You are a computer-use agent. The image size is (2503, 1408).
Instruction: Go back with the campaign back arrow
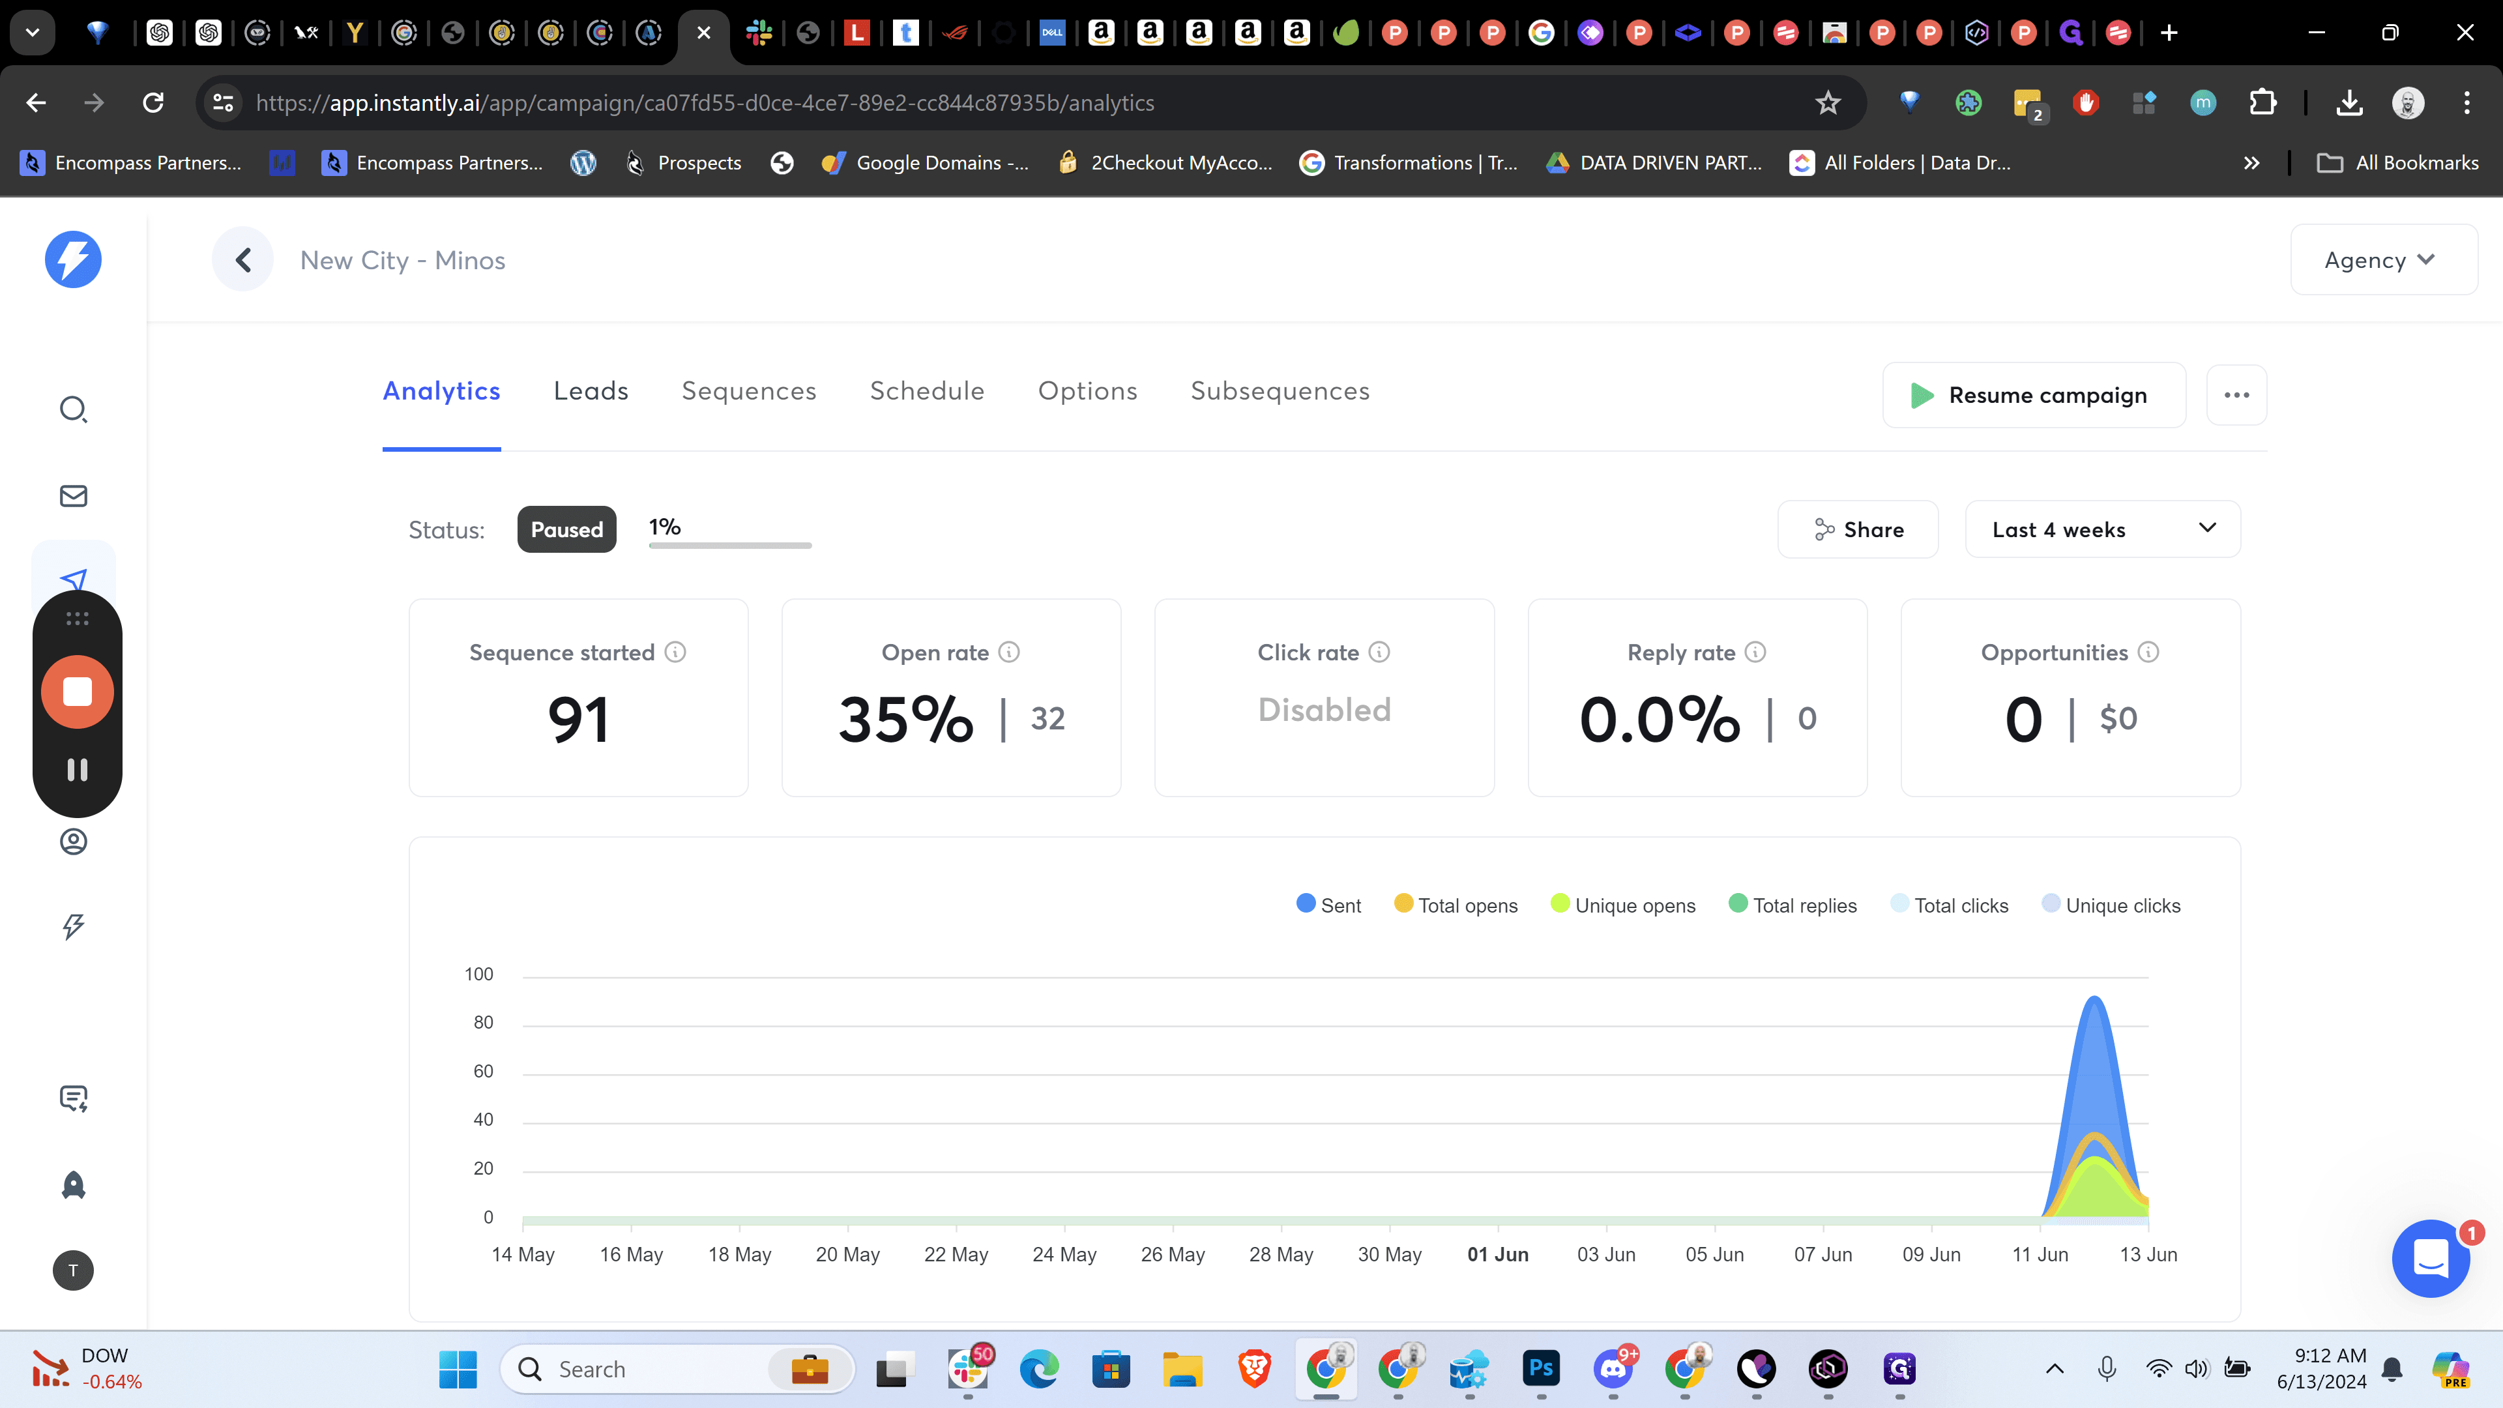tap(243, 259)
